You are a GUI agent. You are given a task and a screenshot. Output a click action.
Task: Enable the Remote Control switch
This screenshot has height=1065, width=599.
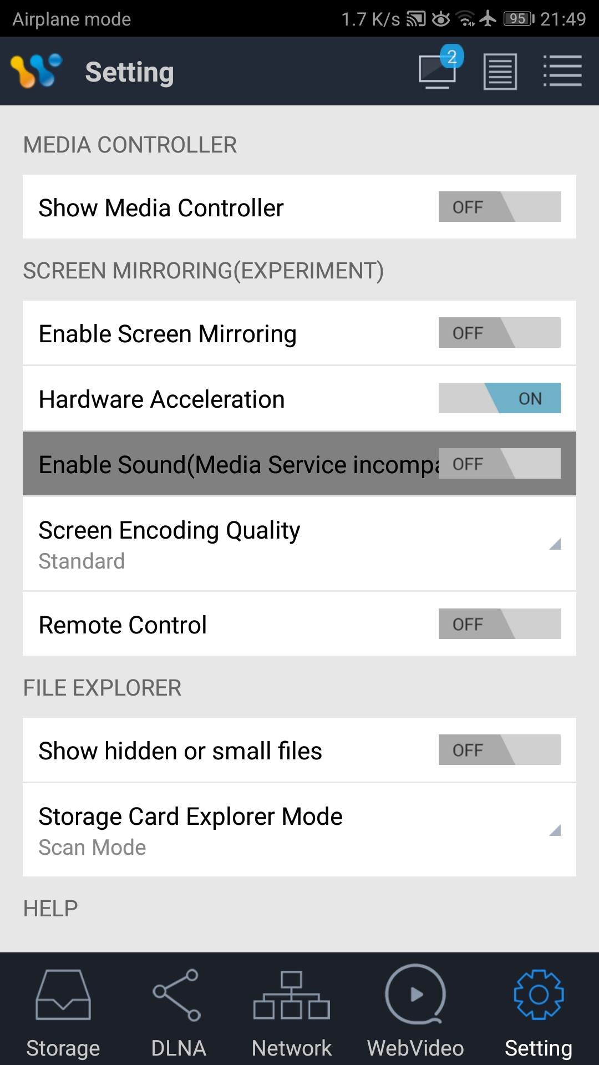pyautogui.click(x=499, y=624)
